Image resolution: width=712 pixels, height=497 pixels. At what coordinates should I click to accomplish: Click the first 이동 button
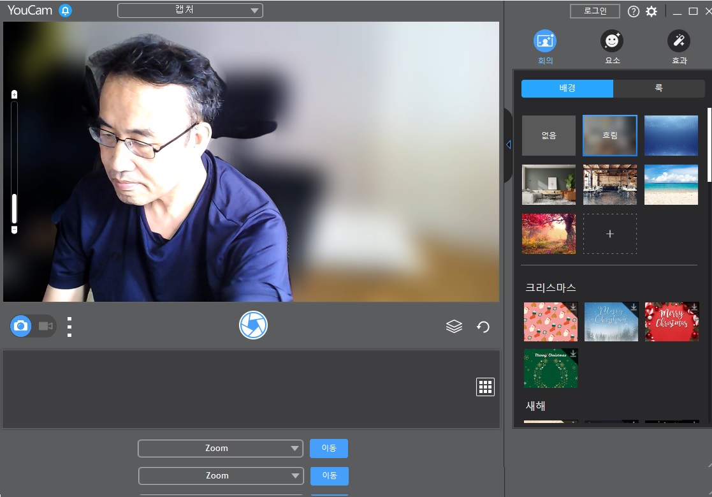[329, 449]
